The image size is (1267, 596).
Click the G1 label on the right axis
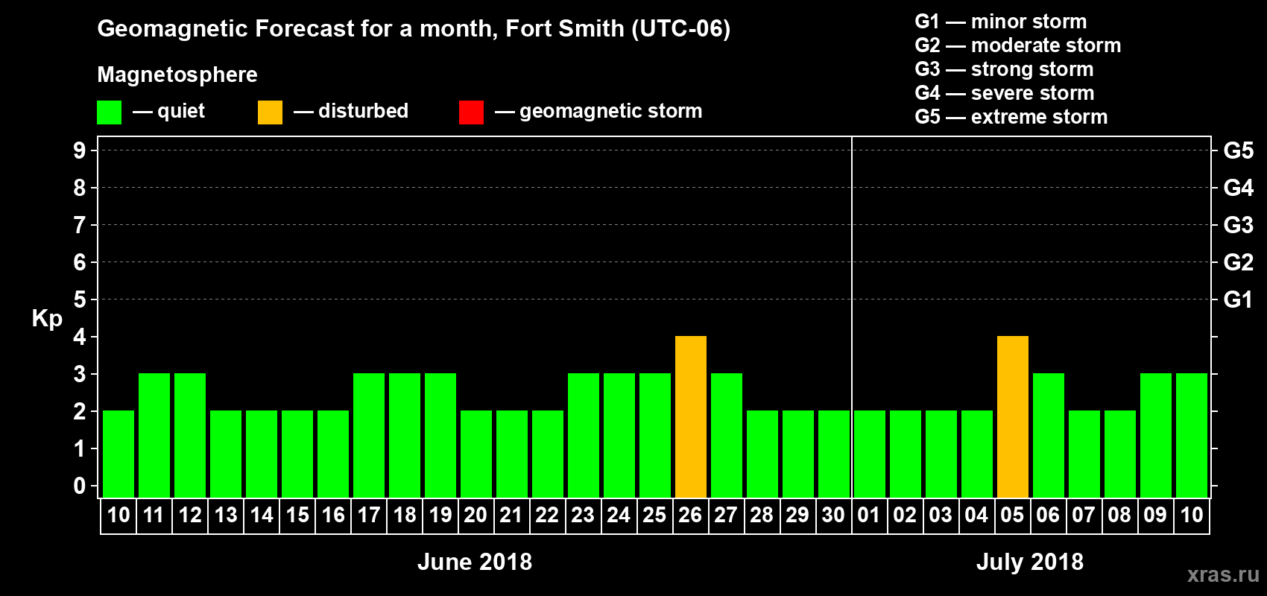(x=1239, y=299)
